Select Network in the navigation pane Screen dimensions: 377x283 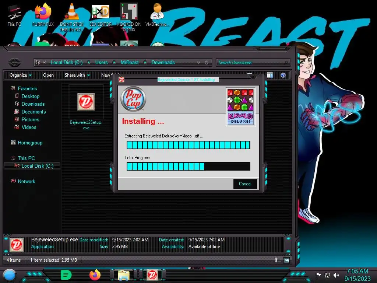coord(27,181)
